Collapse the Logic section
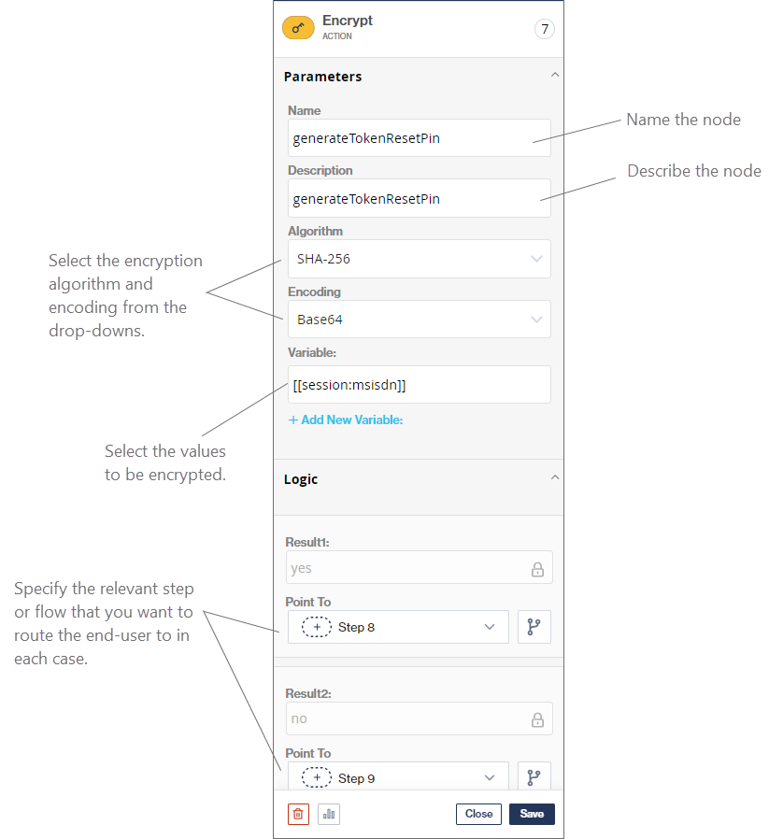This screenshot has height=839, width=783. (555, 477)
